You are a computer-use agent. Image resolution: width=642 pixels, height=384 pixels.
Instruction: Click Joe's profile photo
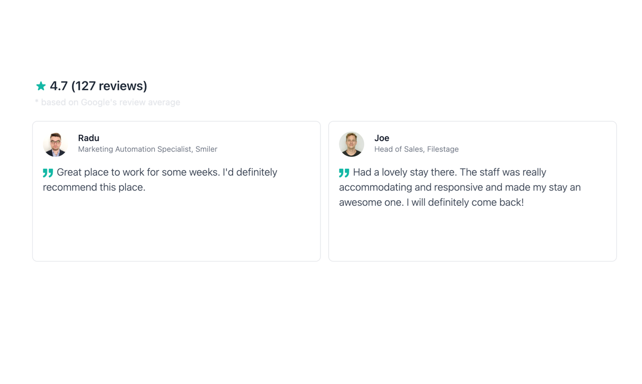click(351, 145)
